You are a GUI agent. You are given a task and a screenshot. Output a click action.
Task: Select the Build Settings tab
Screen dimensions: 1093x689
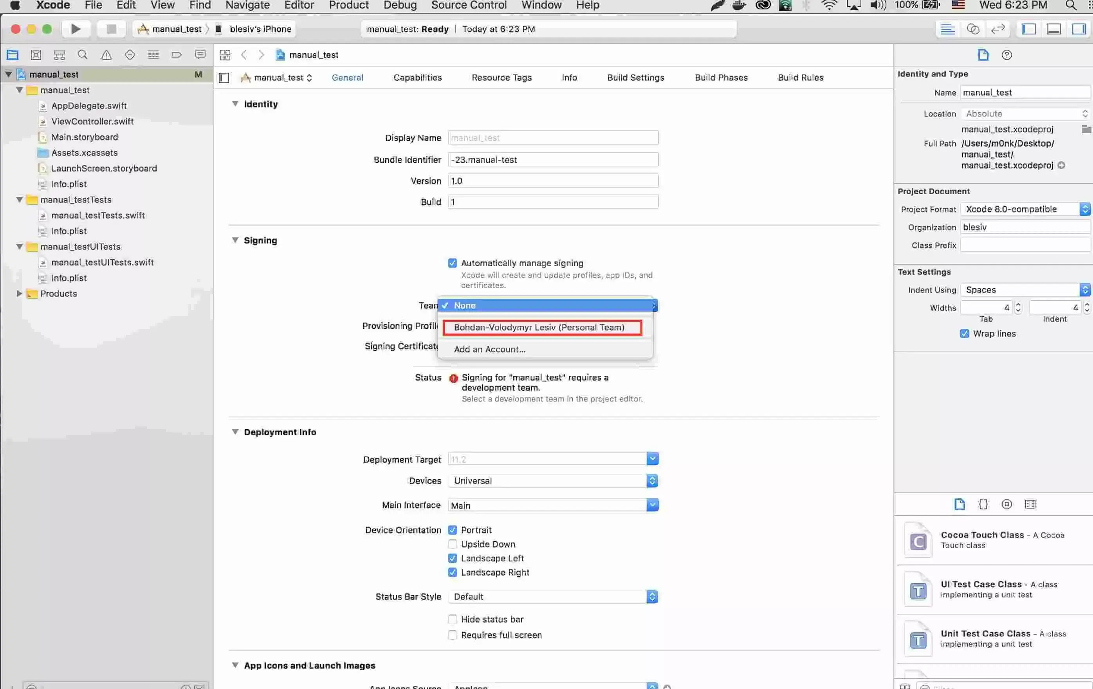point(636,77)
